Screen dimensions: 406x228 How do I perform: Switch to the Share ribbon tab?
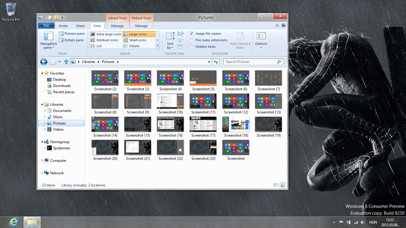(x=80, y=26)
